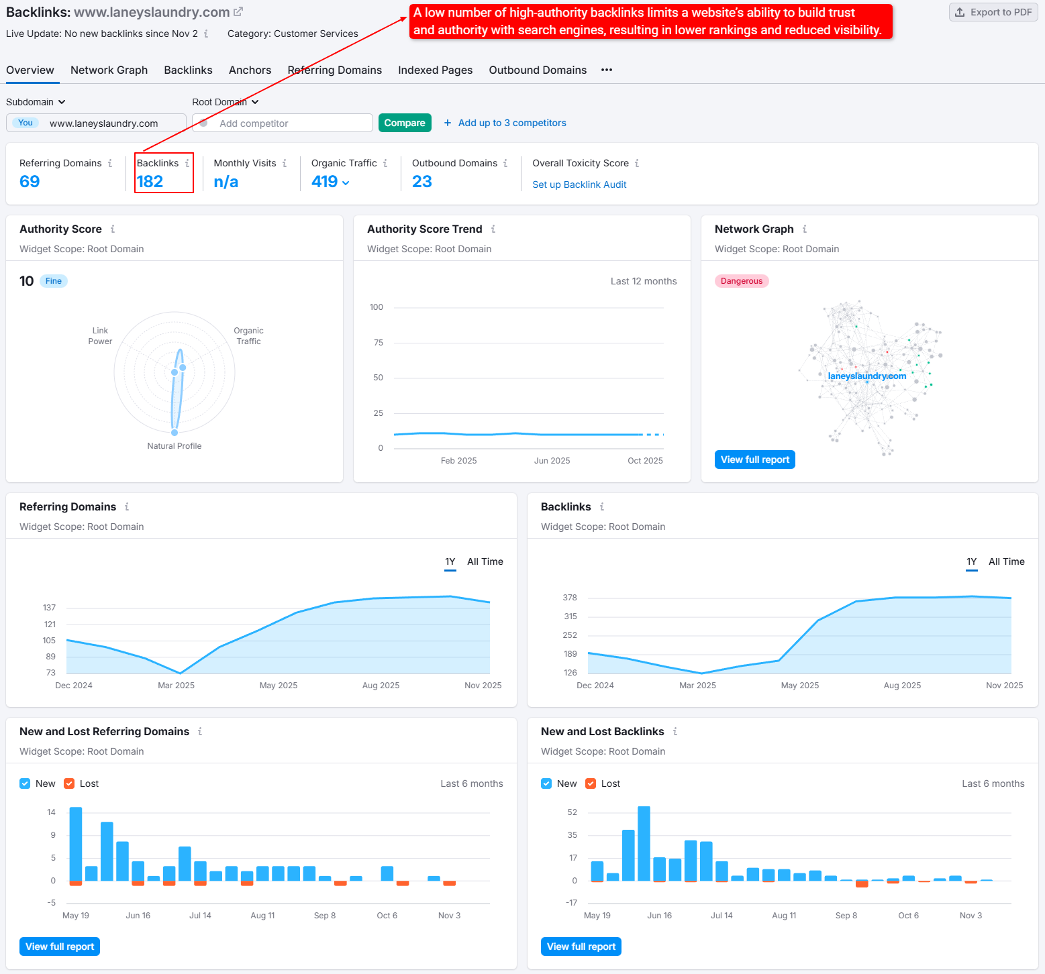Expand the Subdomain scope dropdown
This screenshot has height=974, width=1045.
click(x=36, y=102)
